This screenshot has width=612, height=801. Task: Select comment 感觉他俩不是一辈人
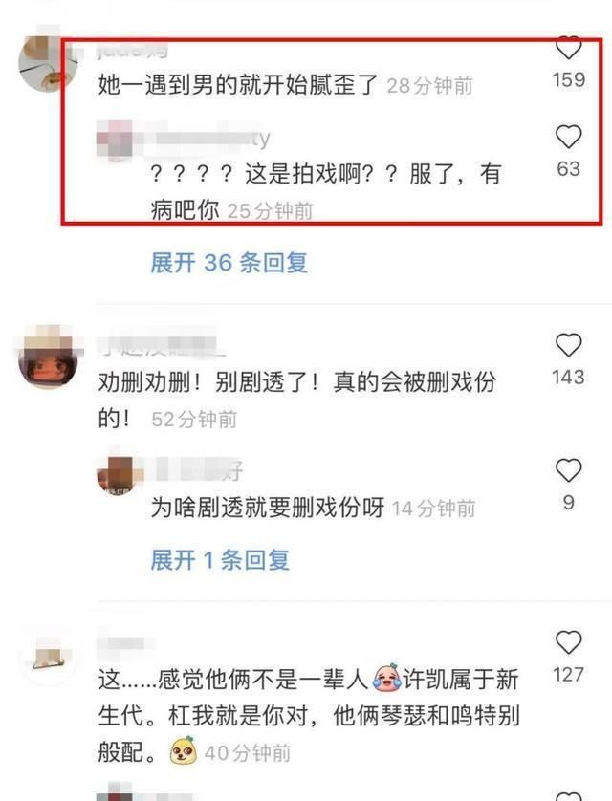tap(309, 716)
